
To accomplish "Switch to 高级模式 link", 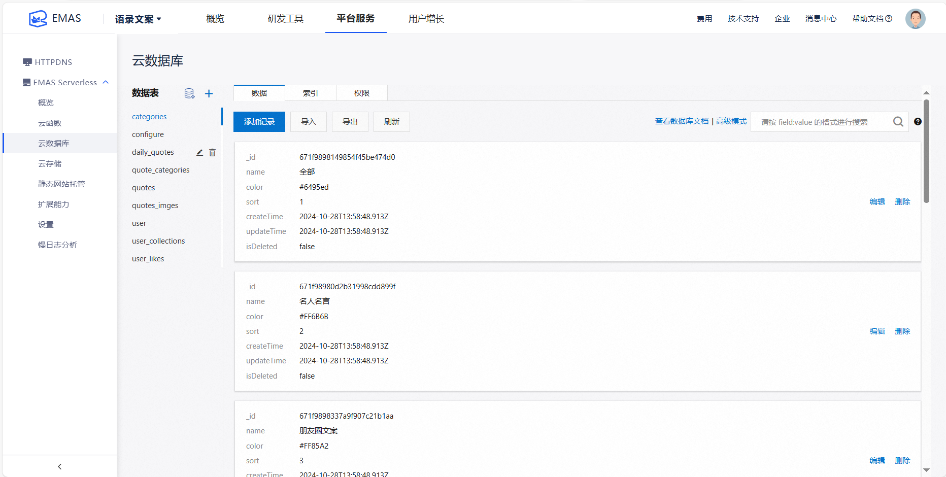I will click(x=731, y=121).
